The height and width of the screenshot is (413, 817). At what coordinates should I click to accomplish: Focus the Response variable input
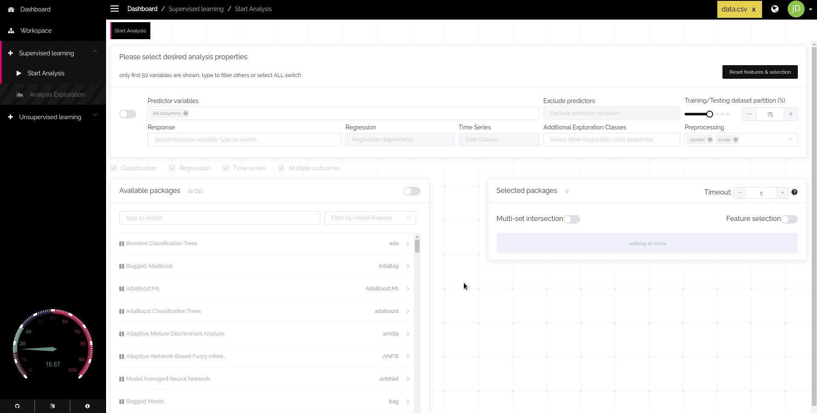coord(244,140)
